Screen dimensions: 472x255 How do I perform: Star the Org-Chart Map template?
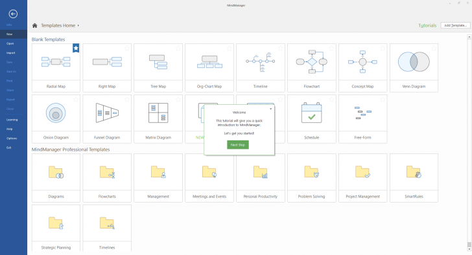(x=230, y=48)
